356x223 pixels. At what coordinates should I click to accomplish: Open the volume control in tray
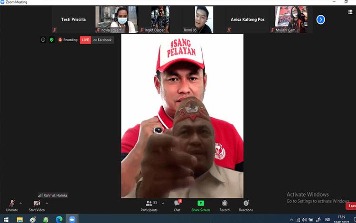[x=304, y=220]
